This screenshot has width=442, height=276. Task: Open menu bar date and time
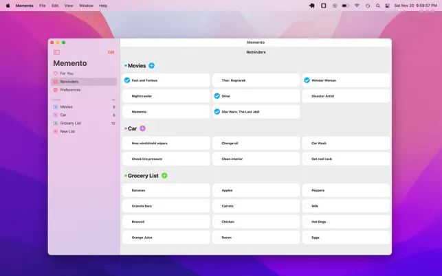pos(415,5)
